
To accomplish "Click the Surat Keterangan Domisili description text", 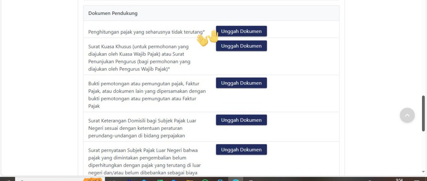I will coord(142,128).
